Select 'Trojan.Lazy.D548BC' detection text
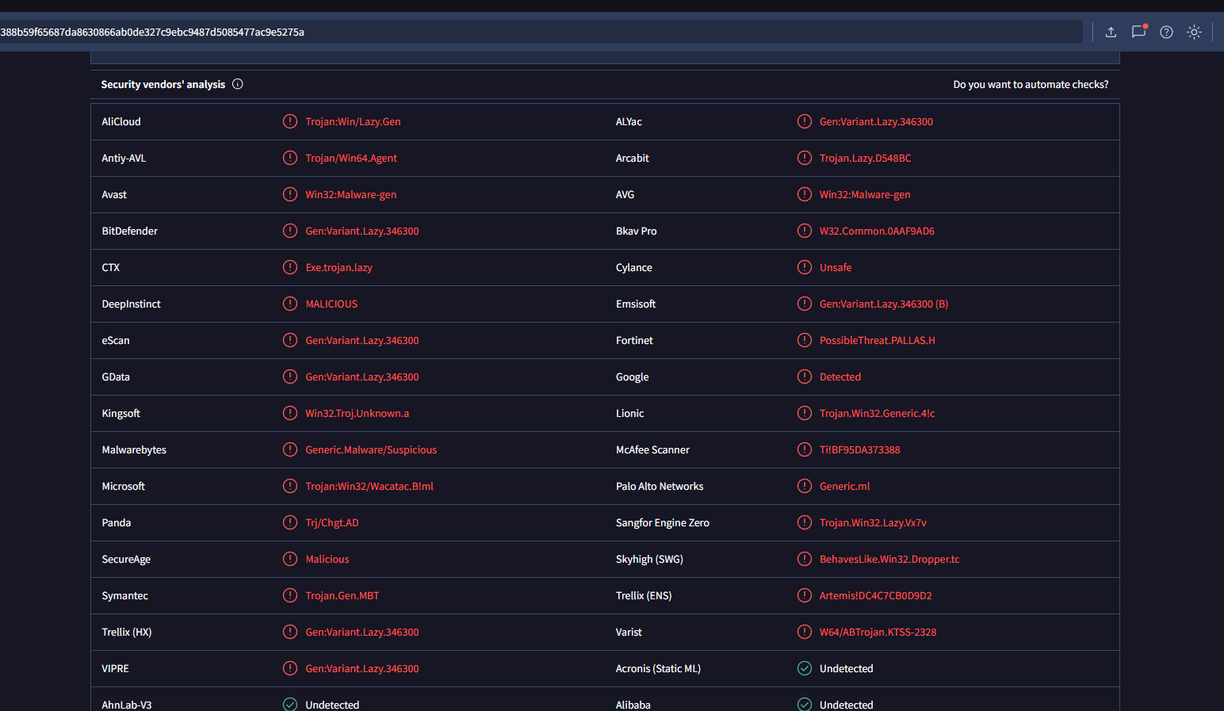This screenshot has height=711, width=1224. (865, 159)
